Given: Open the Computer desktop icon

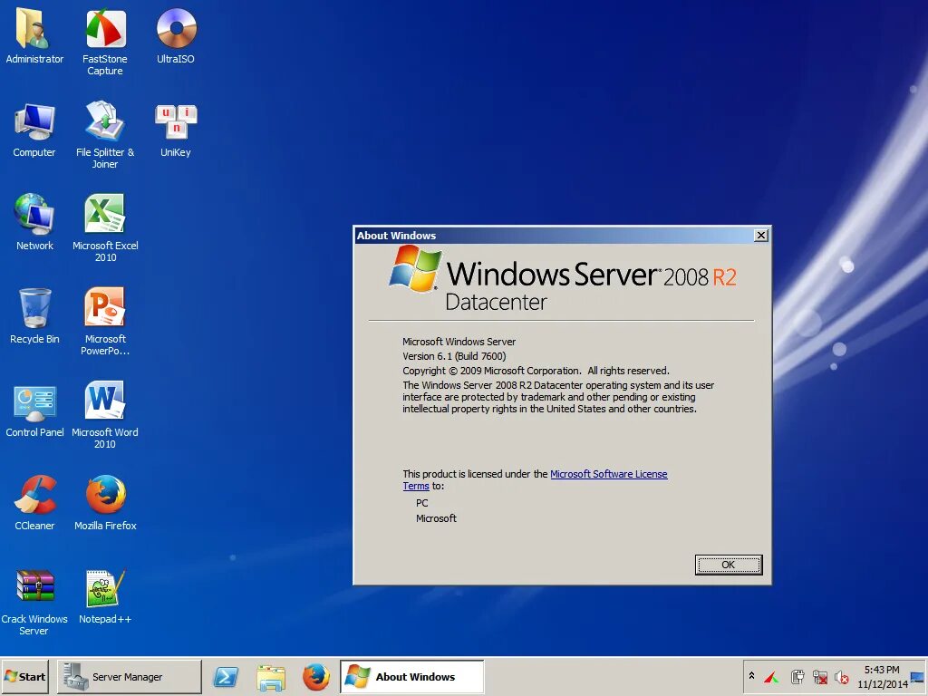Looking at the screenshot, I should click(x=34, y=129).
